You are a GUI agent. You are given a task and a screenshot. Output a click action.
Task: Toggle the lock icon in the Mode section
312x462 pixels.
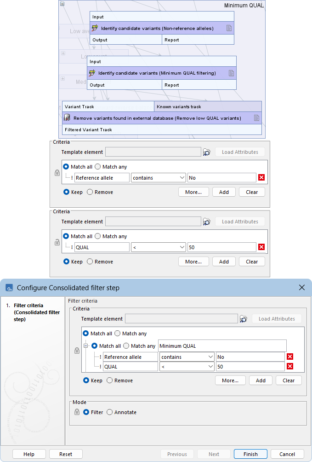pos(77,412)
